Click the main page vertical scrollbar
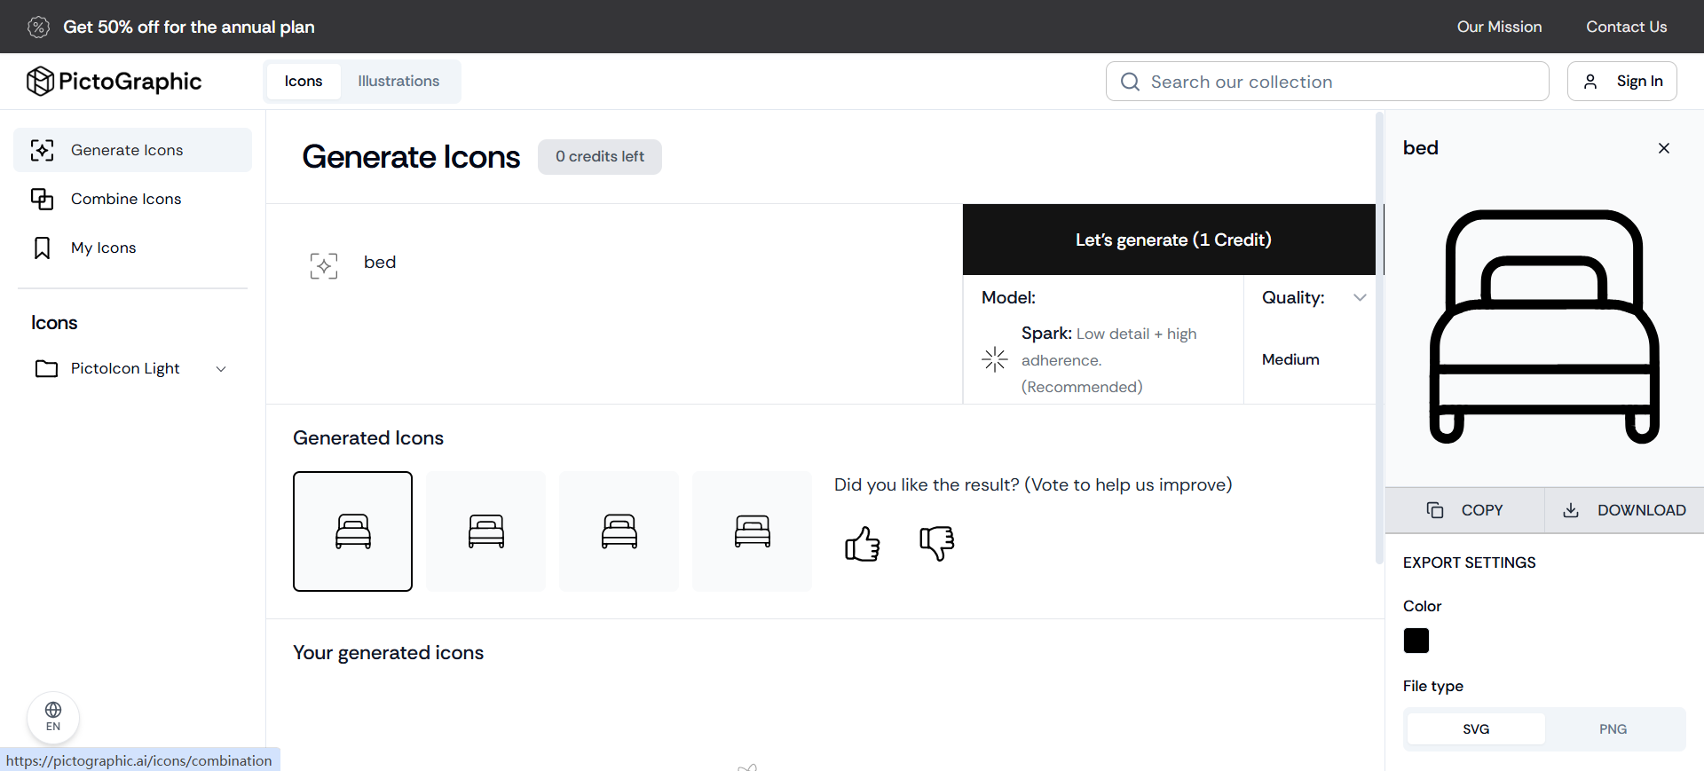This screenshot has width=1704, height=771. pyautogui.click(x=1379, y=337)
